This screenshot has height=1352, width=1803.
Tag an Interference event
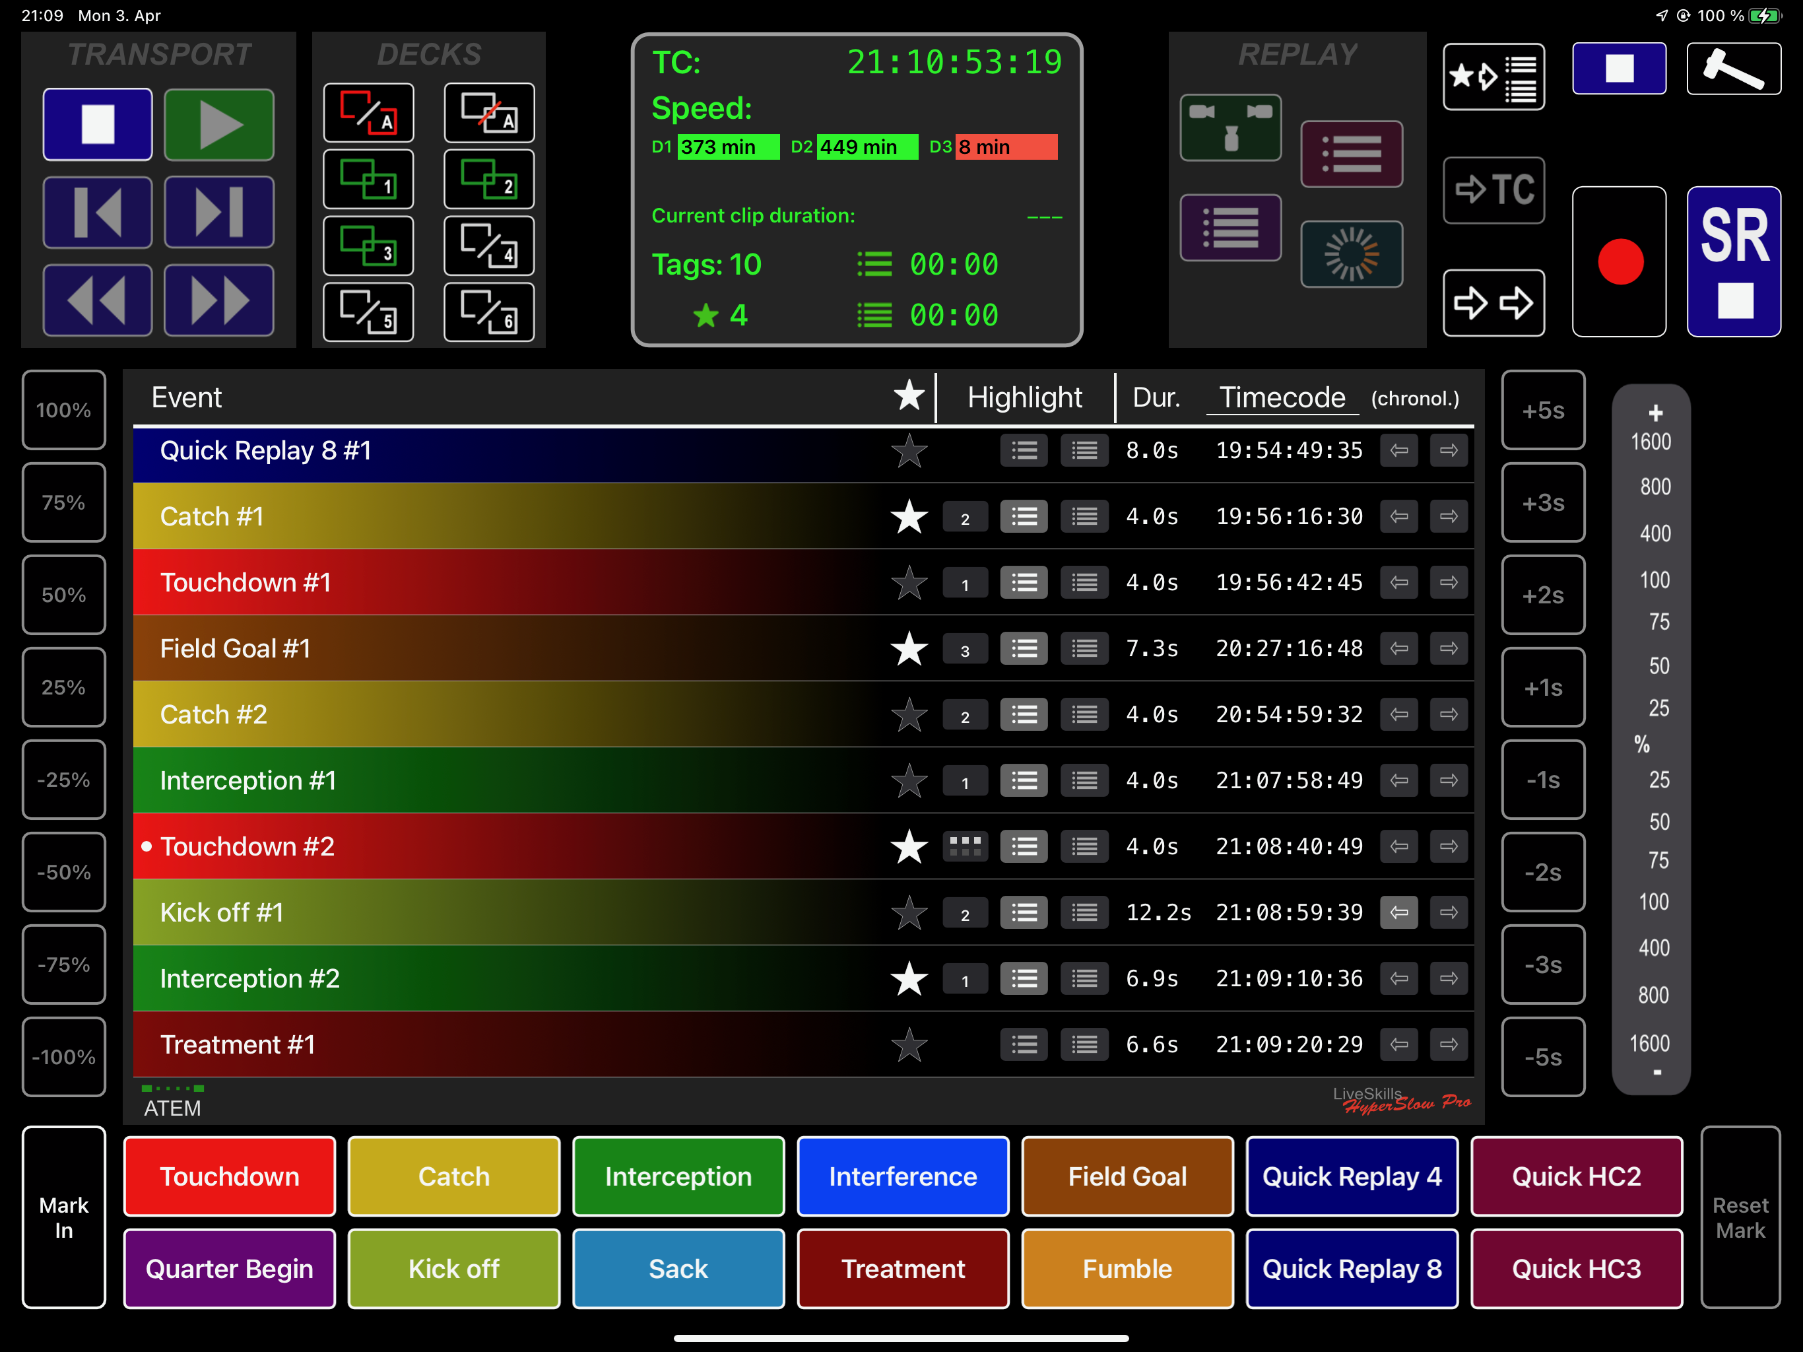click(x=902, y=1176)
